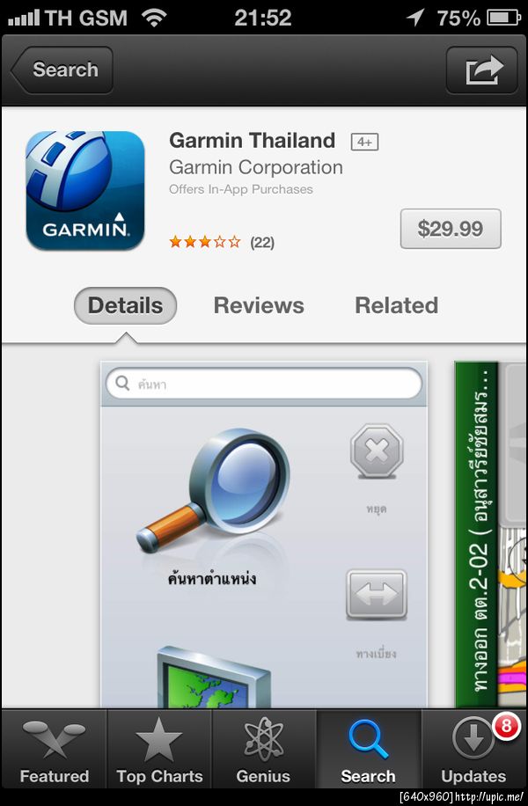
Task: Tap the three-star rating (22)
Action: click(222, 242)
